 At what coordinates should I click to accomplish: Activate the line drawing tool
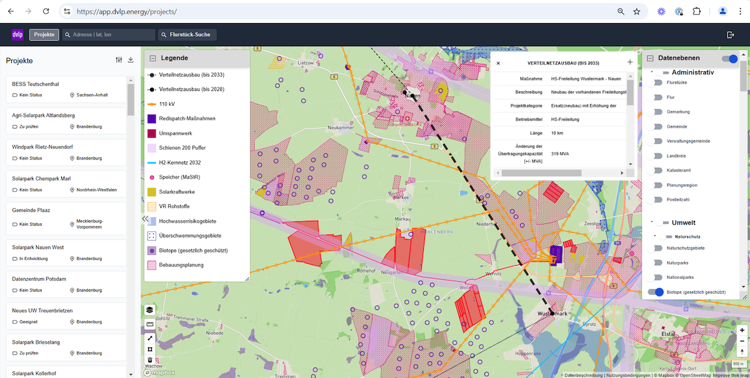(x=150, y=337)
